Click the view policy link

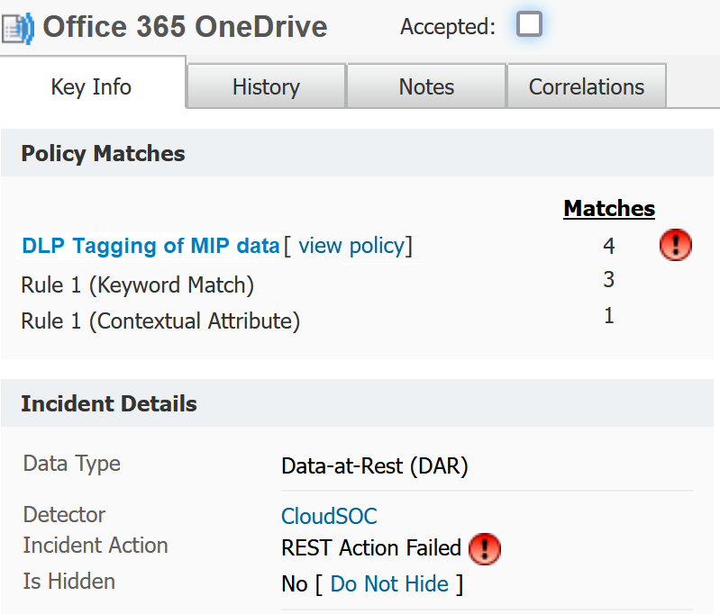[x=351, y=246]
